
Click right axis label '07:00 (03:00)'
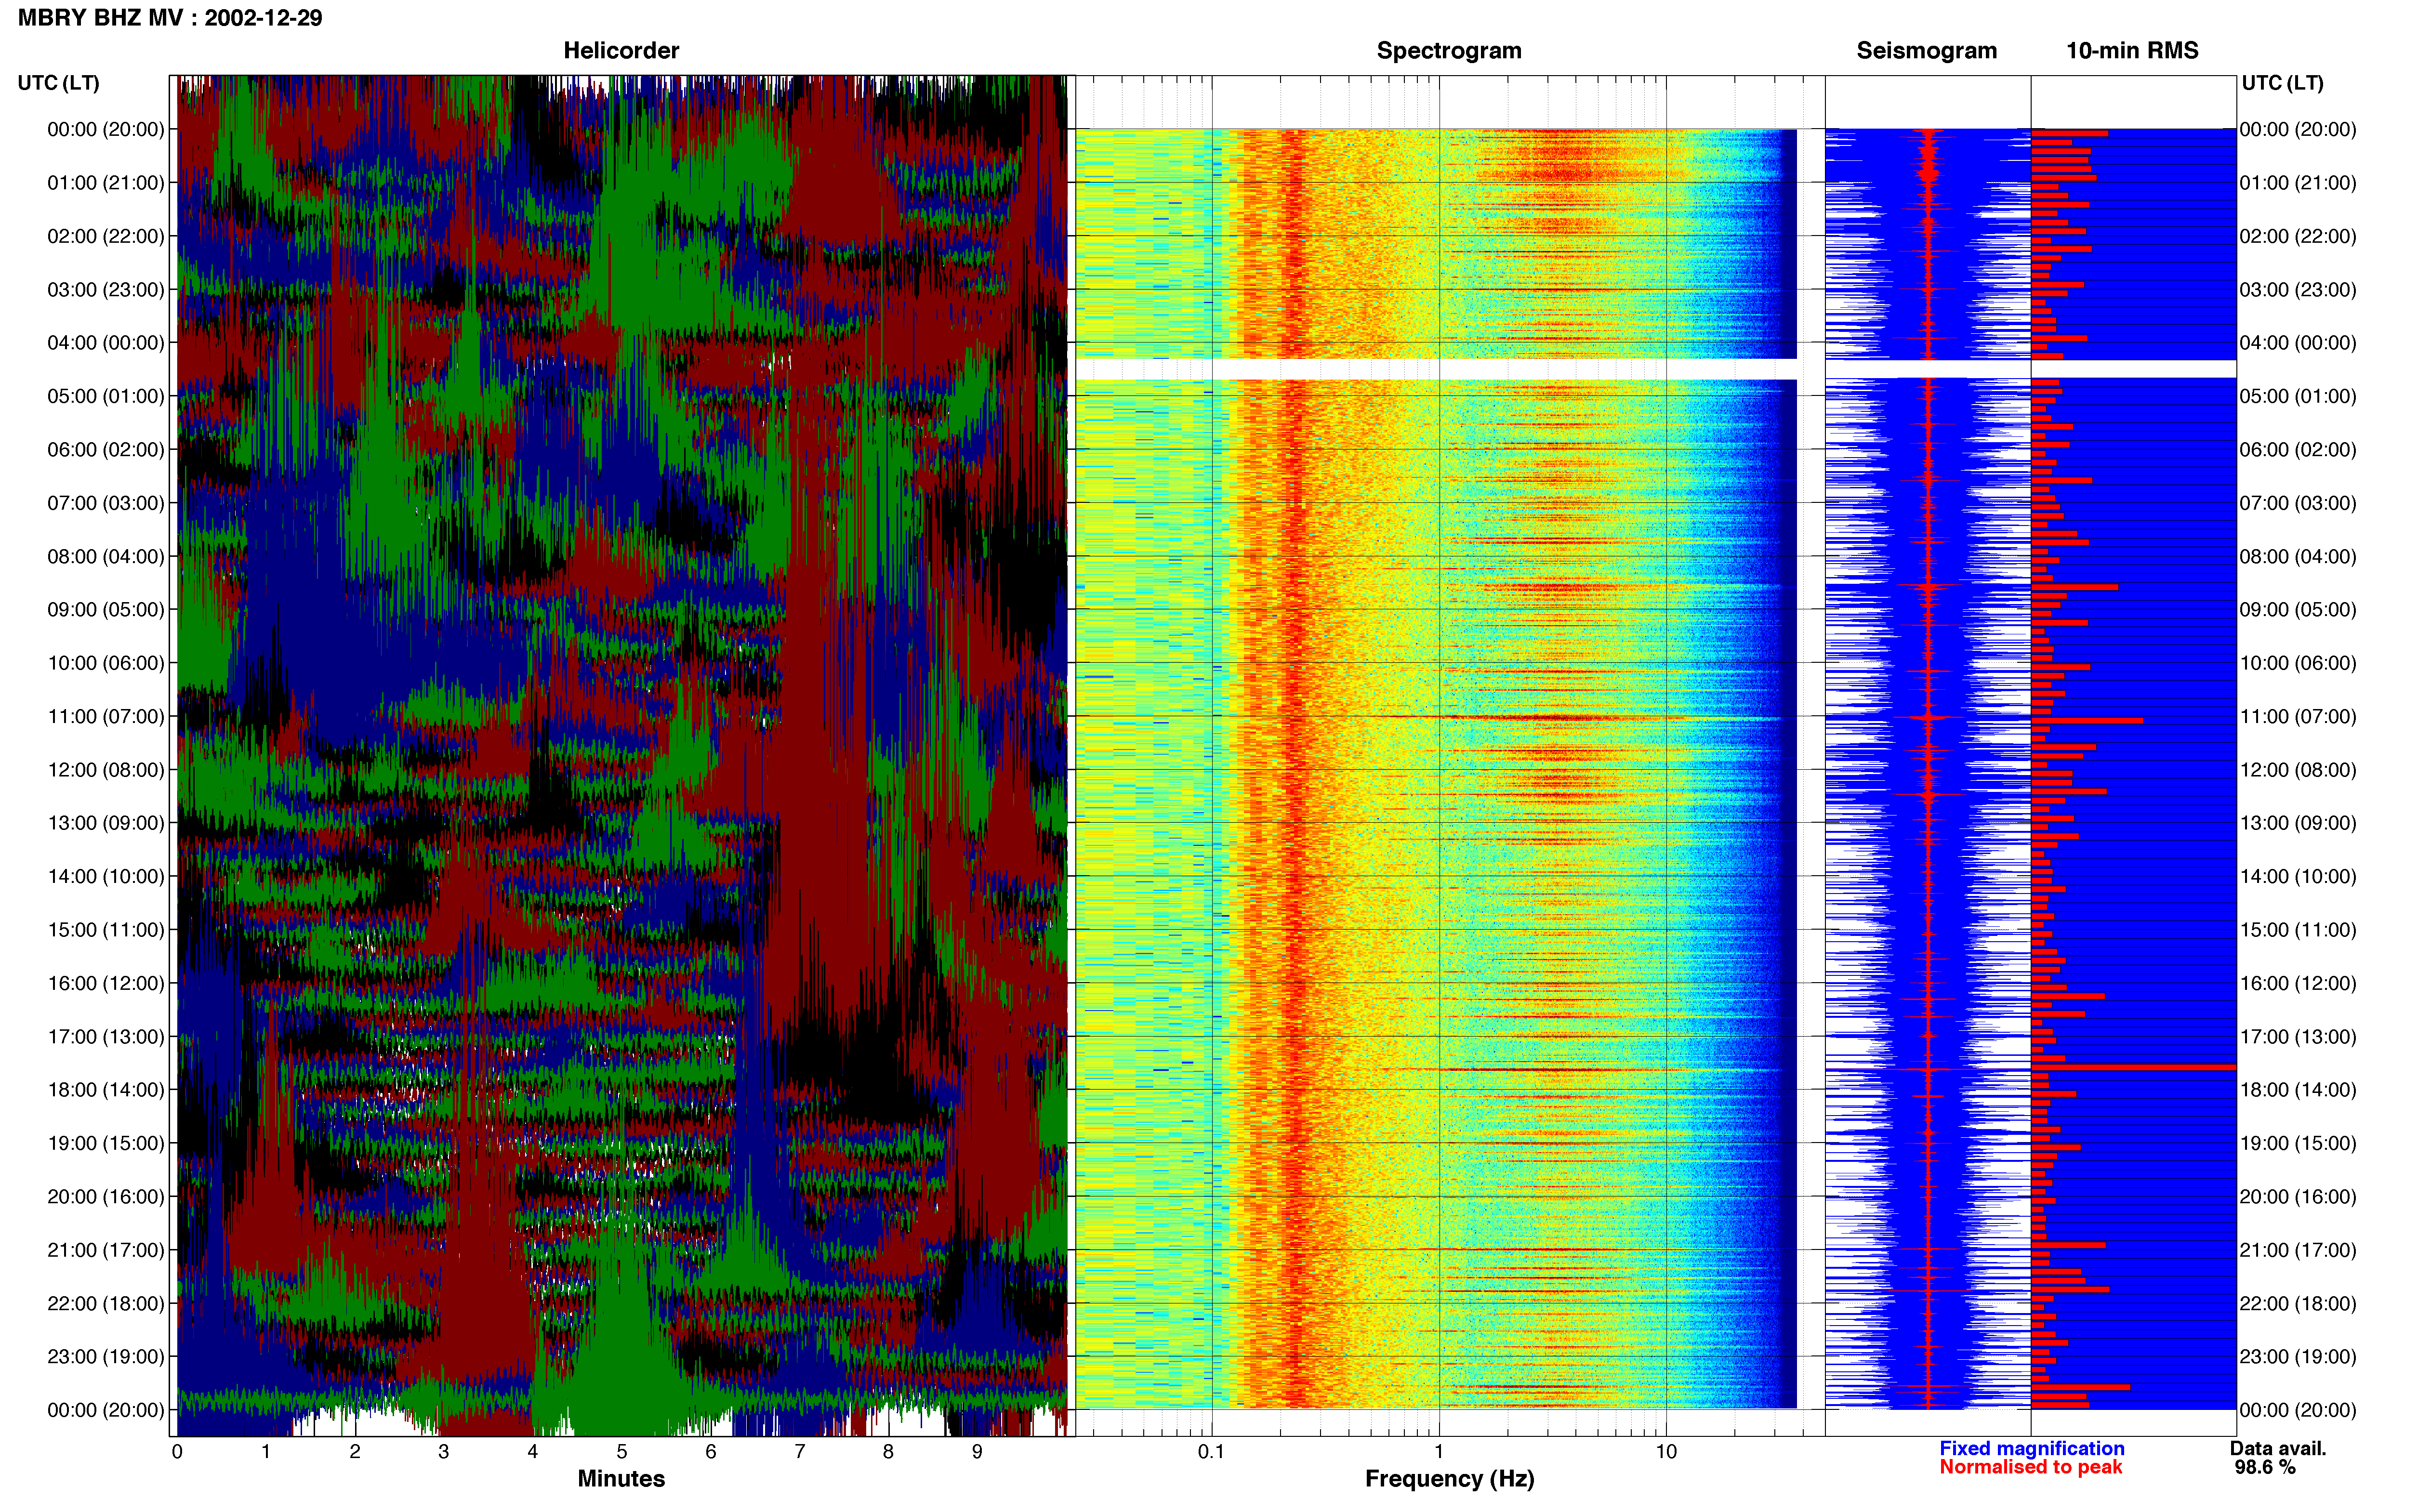click(2298, 503)
